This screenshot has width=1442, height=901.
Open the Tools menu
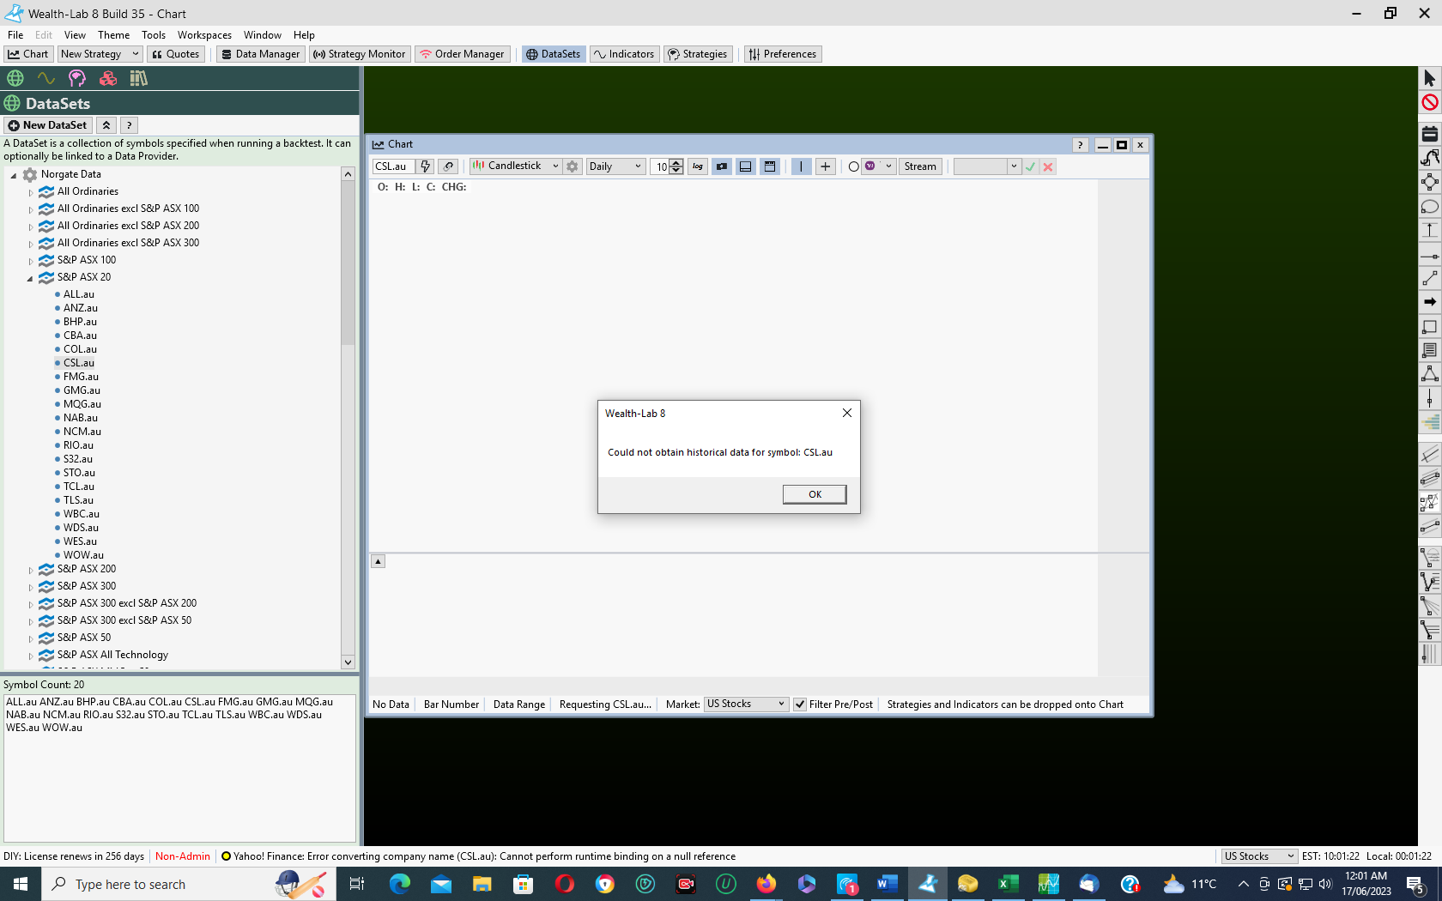pyautogui.click(x=154, y=35)
